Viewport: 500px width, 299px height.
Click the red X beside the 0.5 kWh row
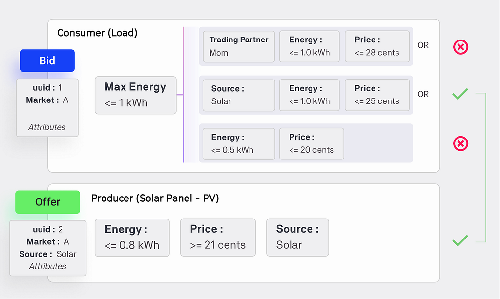click(460, 143)
